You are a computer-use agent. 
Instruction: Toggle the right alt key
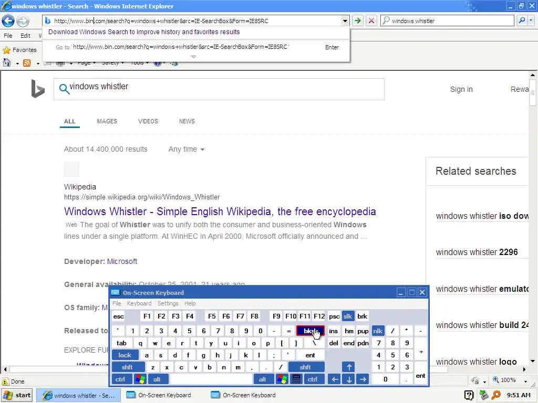[x=264, y=379]
